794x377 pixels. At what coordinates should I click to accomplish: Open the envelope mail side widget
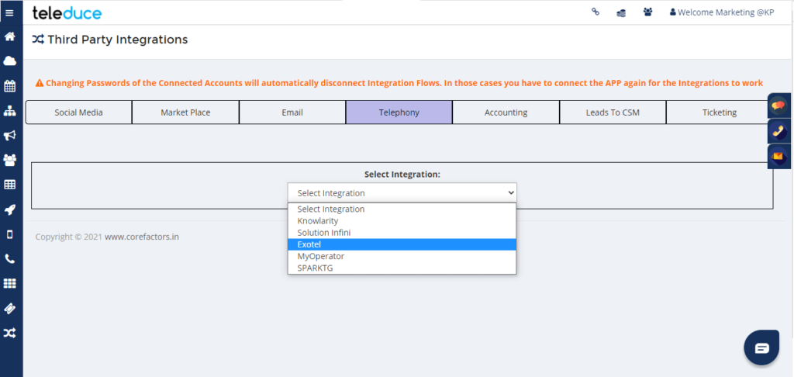click(x=778, y=157)
